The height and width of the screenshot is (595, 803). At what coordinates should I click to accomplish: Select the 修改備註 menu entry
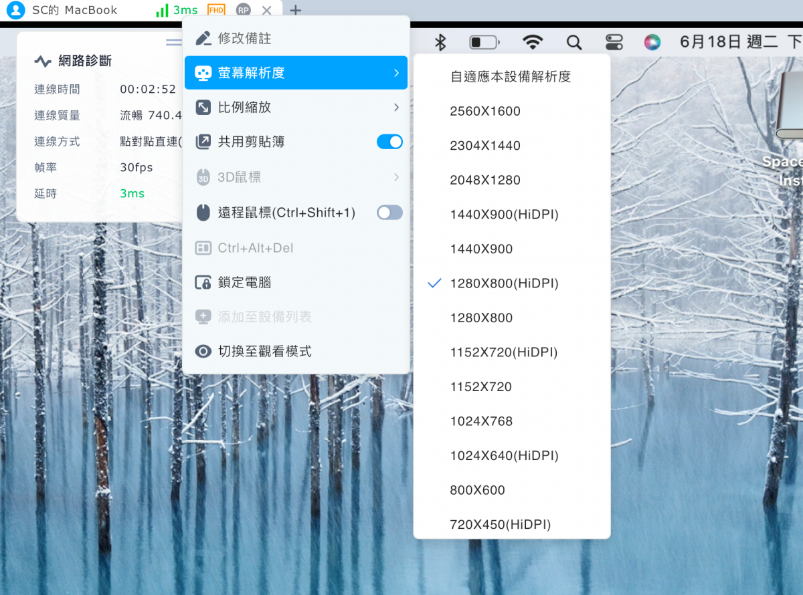296,38
